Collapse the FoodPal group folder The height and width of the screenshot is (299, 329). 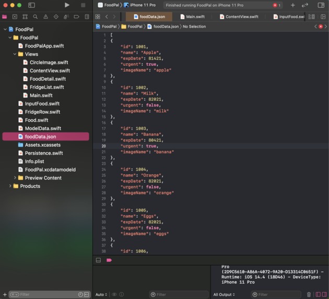(10, 38)
